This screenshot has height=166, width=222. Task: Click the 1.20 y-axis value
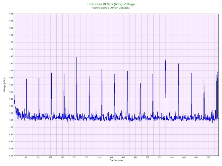point(11,99)
